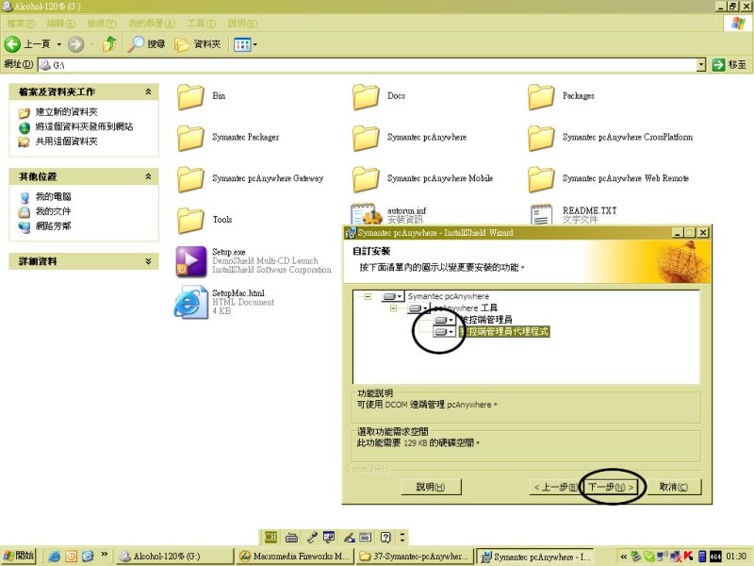The height and width of the screenshot is (566, 754).
Task: Select the 被控端管理員 tree item
Action: pos(485,320)
